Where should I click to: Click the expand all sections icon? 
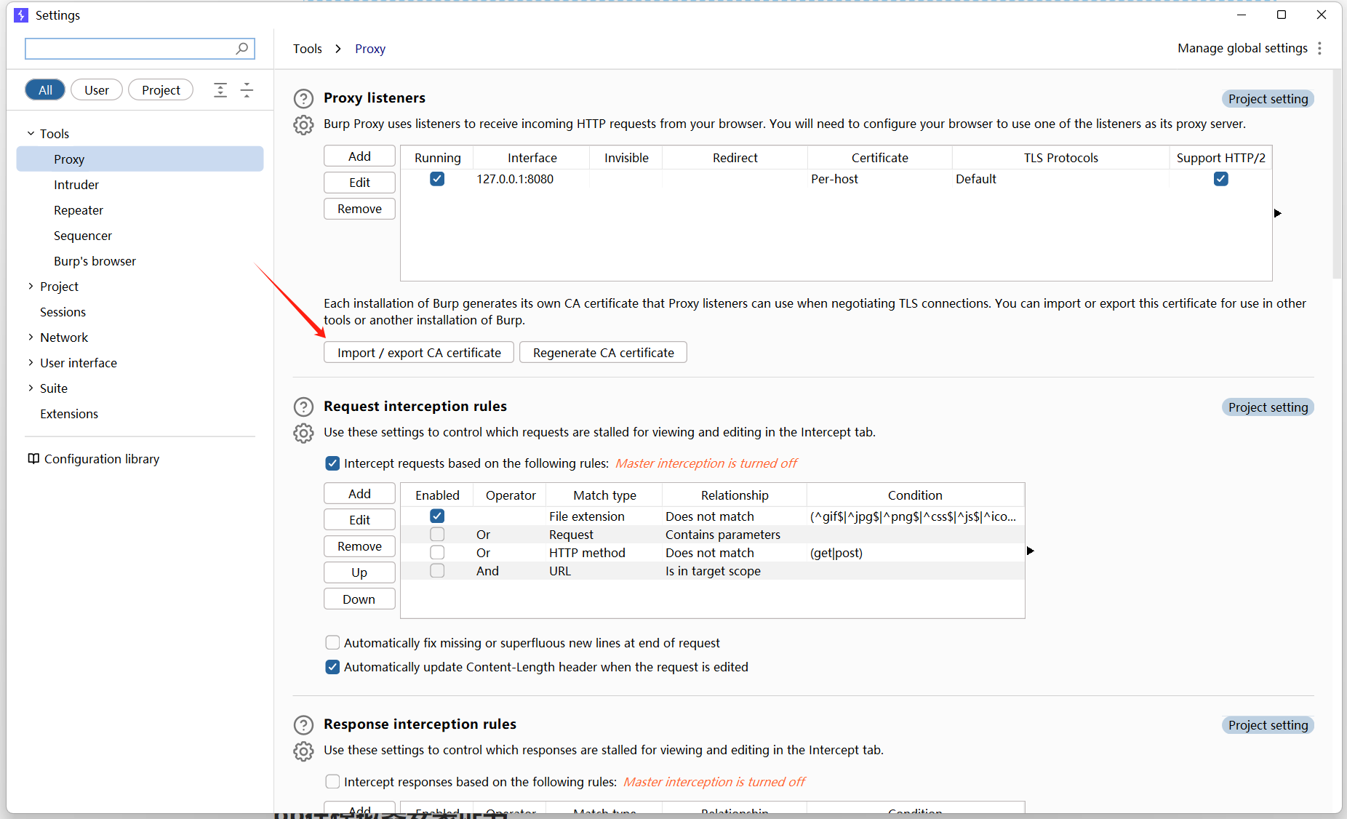point(220,89)
